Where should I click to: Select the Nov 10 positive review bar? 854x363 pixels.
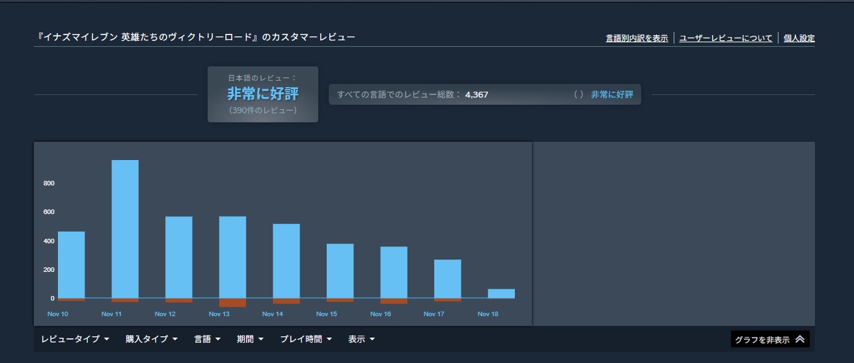coord(71,265)
